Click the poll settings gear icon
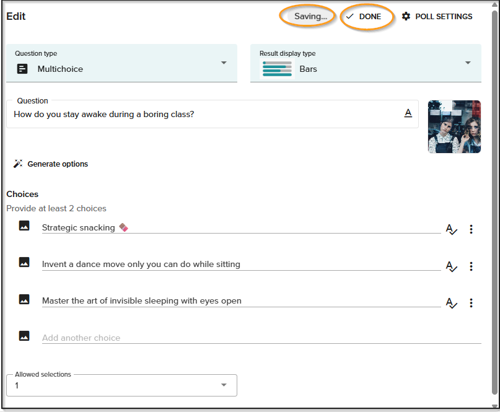This screenshot has width=500, height=412. tap(406, 16)
